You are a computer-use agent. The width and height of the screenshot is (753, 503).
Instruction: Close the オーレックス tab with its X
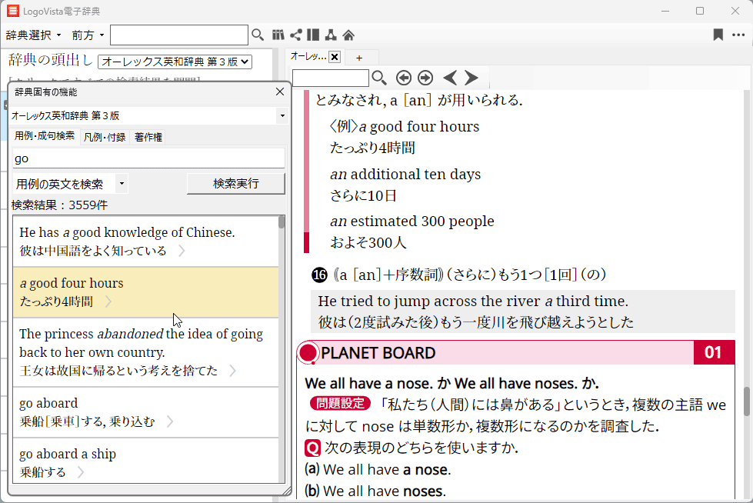point(335,57)
